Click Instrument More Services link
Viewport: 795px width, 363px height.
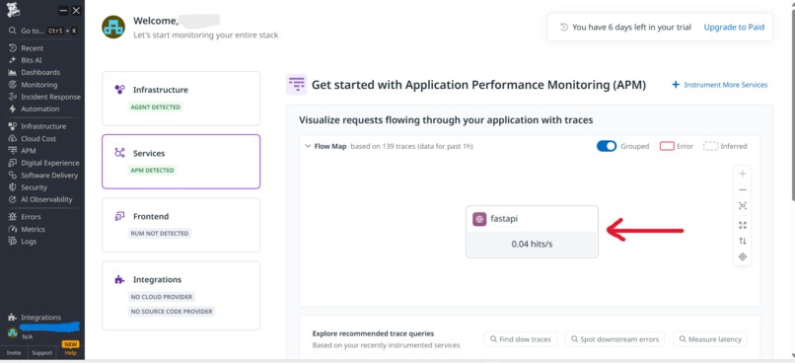[x=719, y=85]
